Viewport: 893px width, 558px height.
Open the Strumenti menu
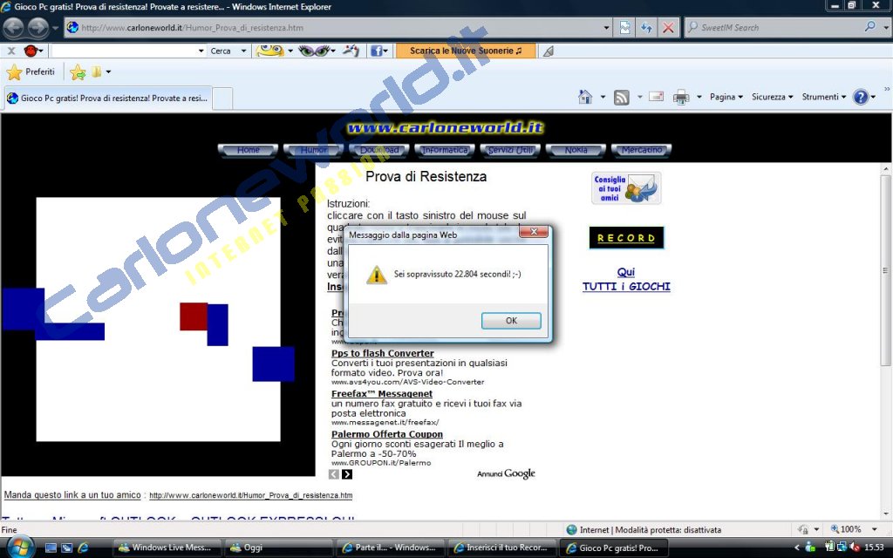tap(823, 97)
